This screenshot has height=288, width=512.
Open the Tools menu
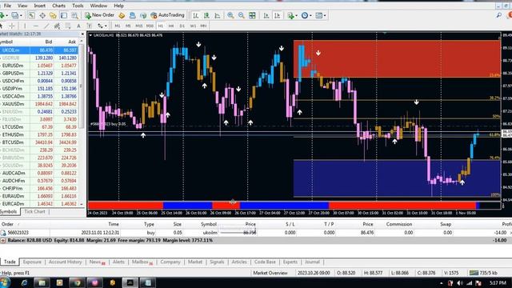78,6
